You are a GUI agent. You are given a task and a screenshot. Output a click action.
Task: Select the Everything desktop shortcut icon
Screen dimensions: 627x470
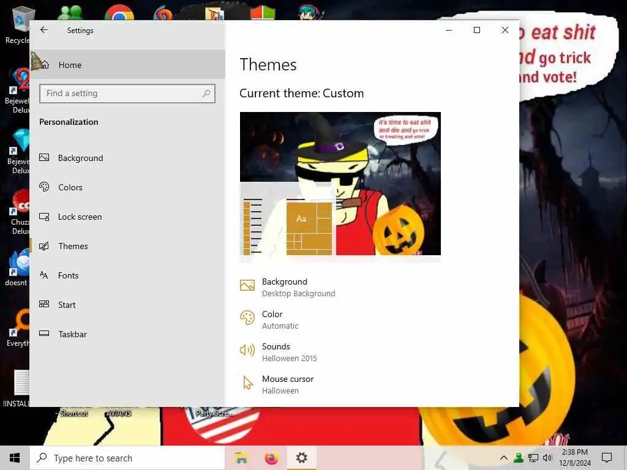click(x=18, y=329)
